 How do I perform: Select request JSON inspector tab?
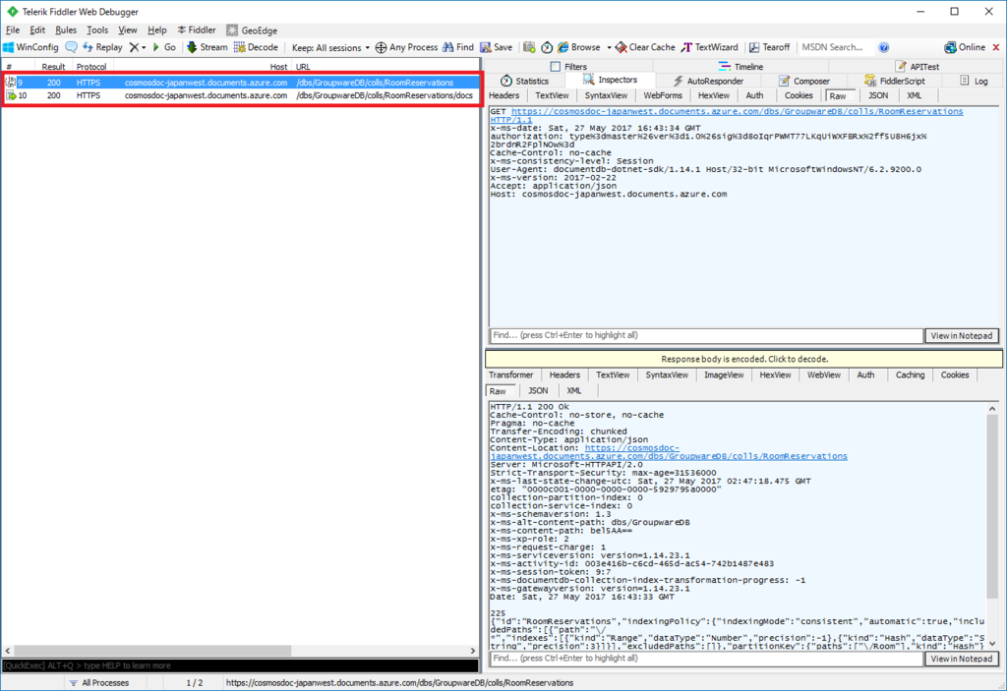878,95
